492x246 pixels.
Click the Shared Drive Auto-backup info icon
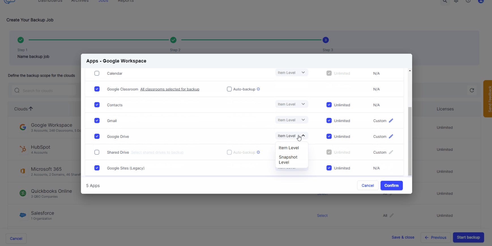pyautogui.click(x=258, y=152)
